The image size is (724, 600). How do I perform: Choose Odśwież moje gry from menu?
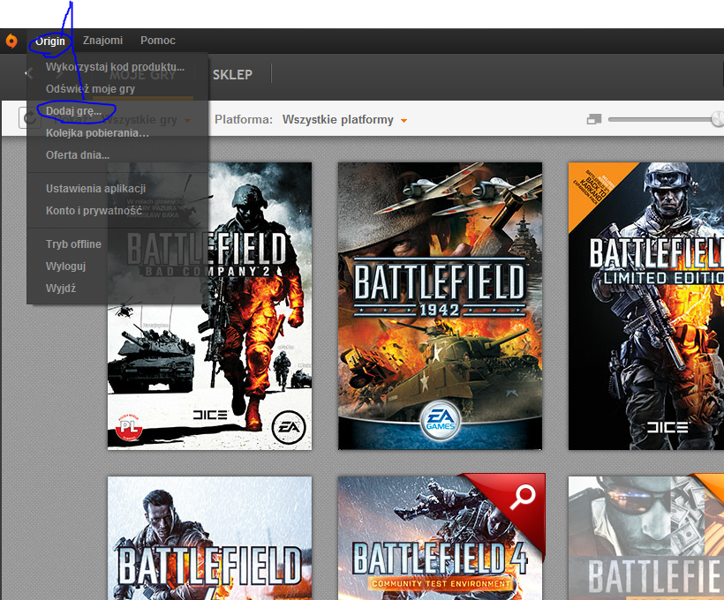pos(90,89)
